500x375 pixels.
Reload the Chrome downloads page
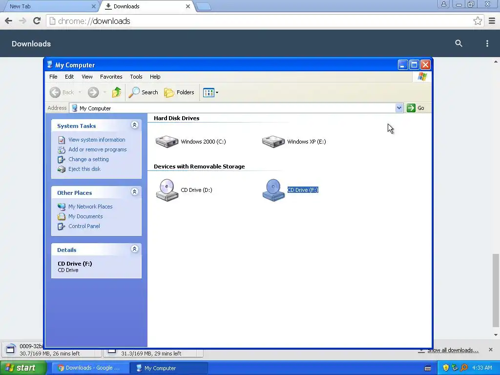click(37, 21)
